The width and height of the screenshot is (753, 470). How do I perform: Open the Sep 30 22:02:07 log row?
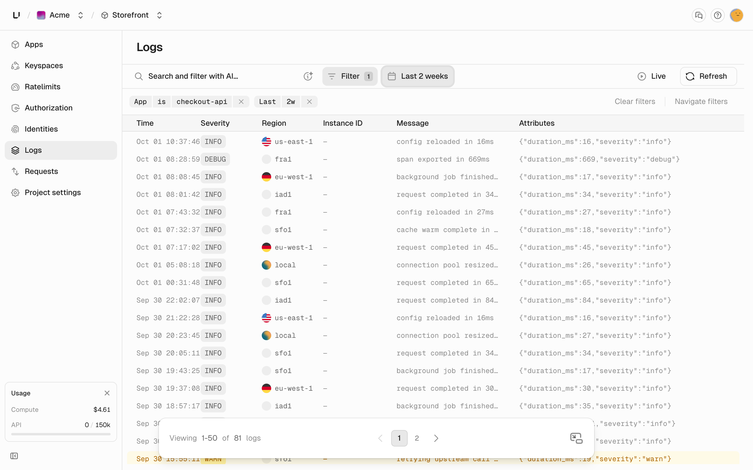click(433, 300)
